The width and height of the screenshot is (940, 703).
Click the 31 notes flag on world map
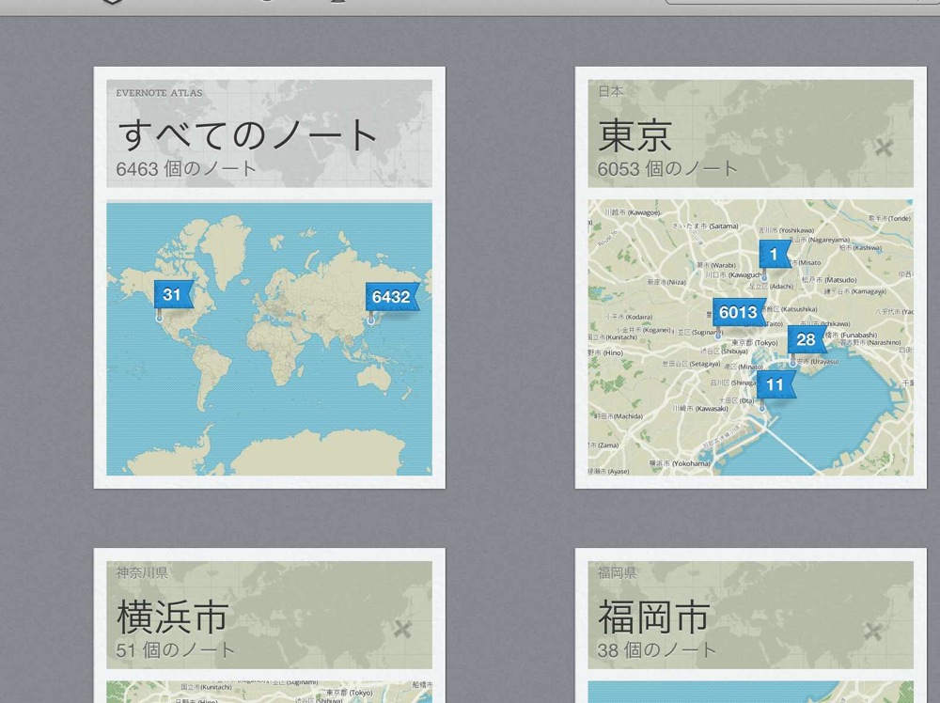173,294
